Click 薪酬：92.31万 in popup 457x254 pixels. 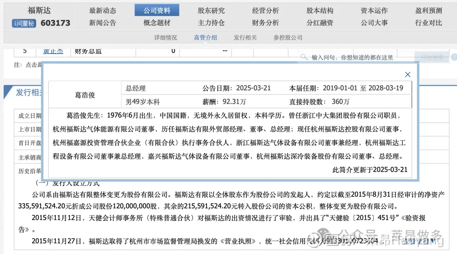click(224, 102)
